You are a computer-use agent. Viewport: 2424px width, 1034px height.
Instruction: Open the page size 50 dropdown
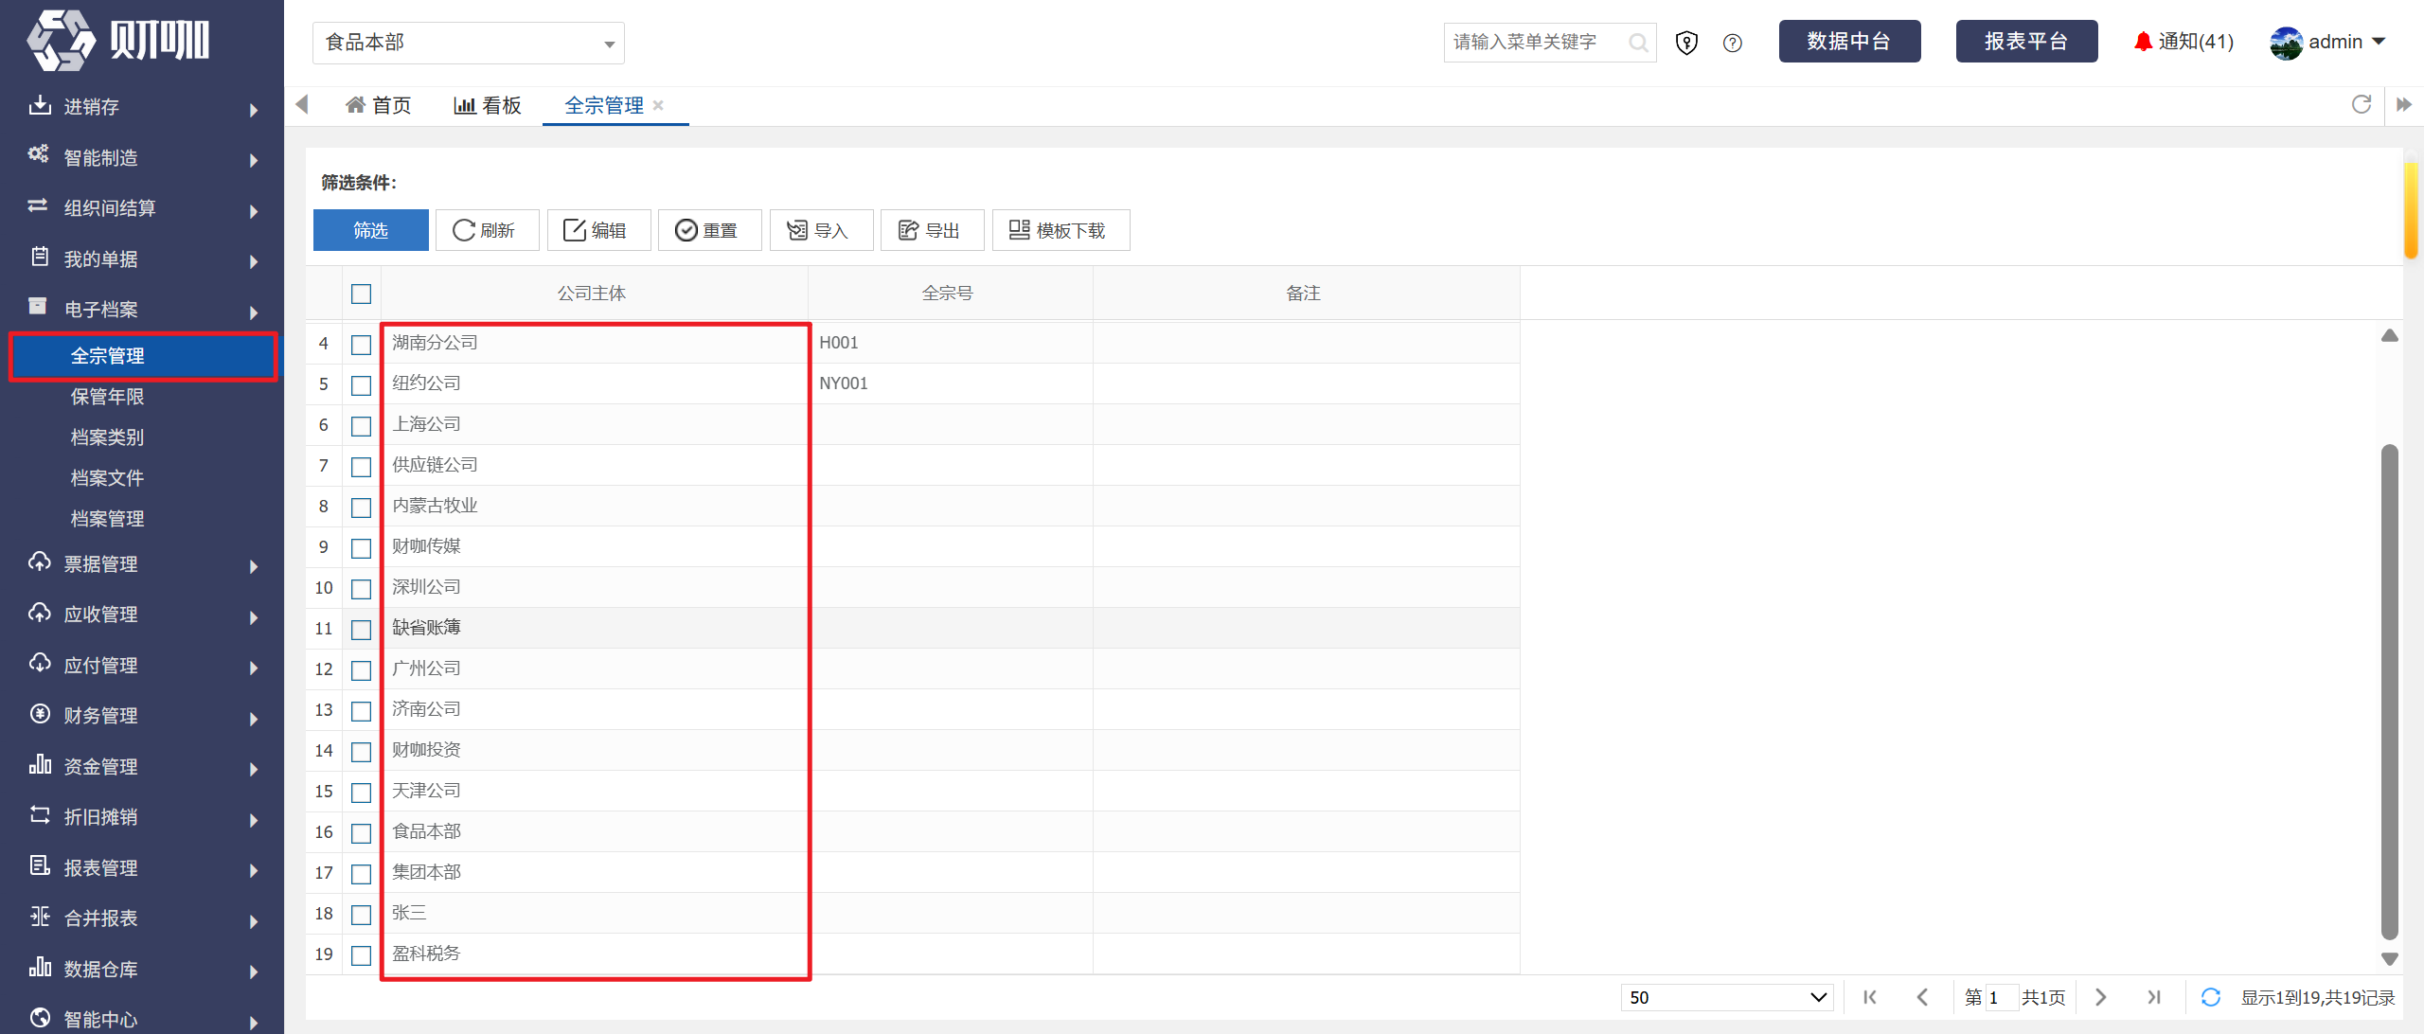1727,997
